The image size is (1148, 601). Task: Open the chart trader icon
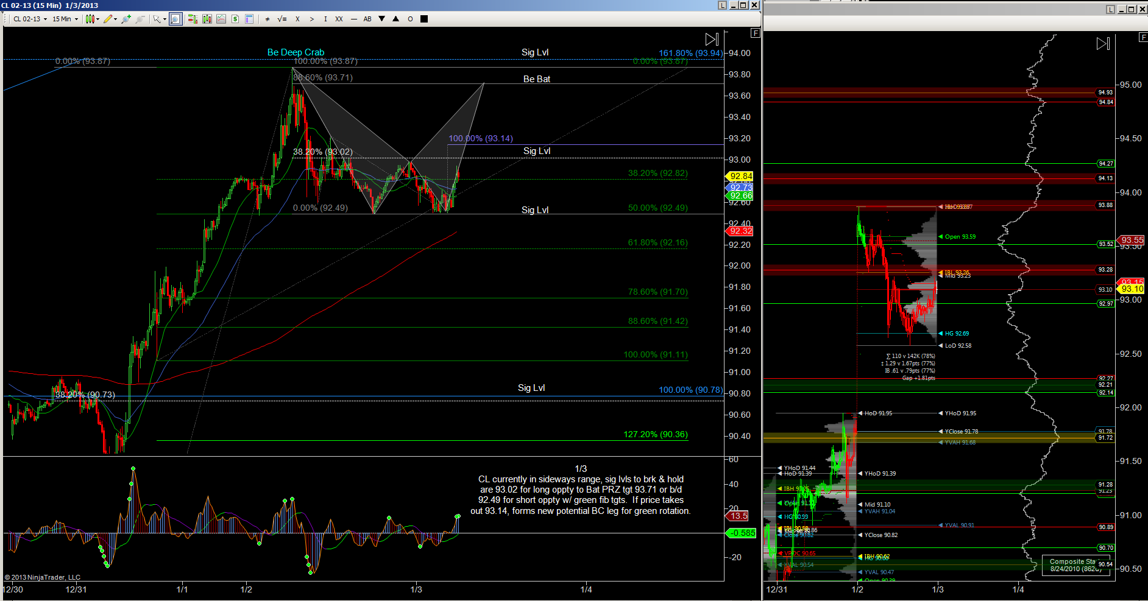[193, 19]
